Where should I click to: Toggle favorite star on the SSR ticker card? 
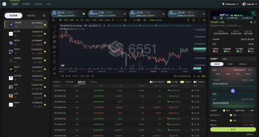[x=84, y=14]
